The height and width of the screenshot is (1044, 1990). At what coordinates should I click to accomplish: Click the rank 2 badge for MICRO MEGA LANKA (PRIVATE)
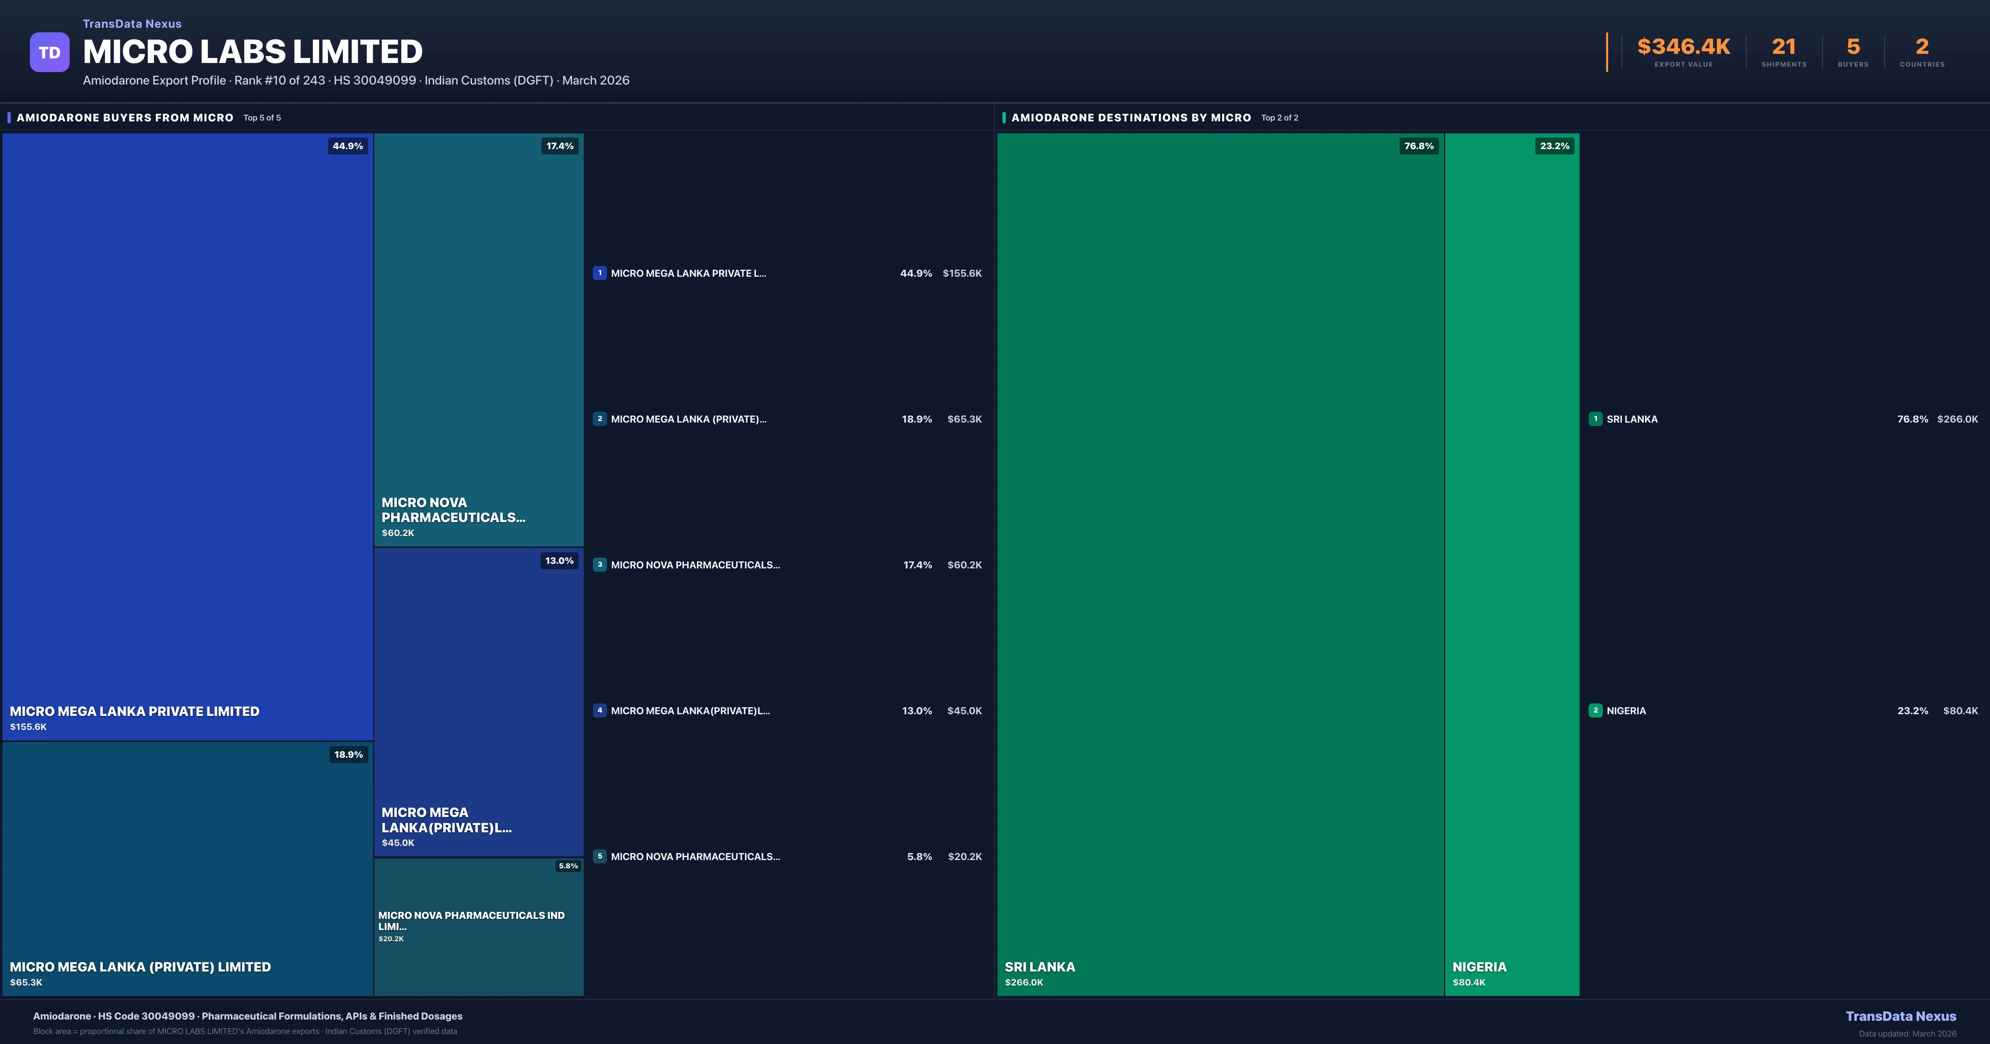[x=600, y=418]
